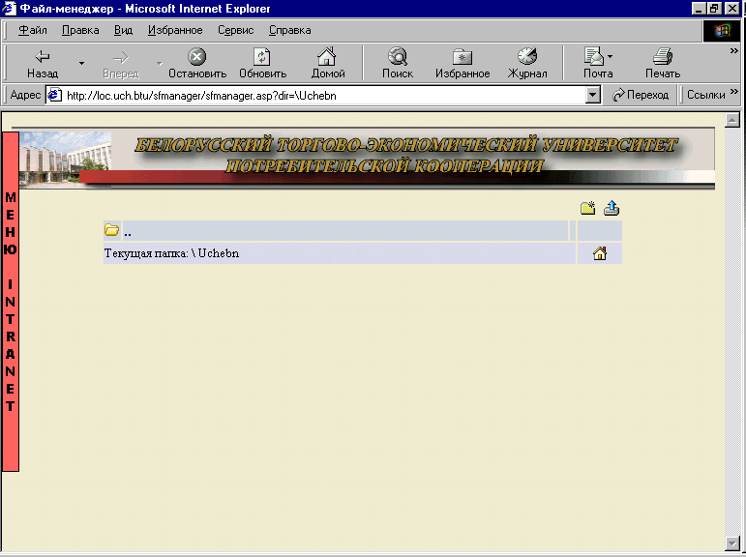Show more toolbar buttons via chevron
Image resolution: width=746 pixels, height=557 pixels.
(734, 51)
